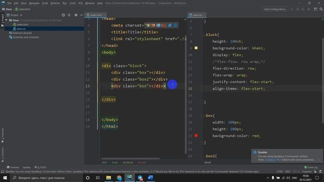Image resolution: width=324 pixels, height=182 pixels.
Task: Open the CRLF line separator selector
Action: [x=288, y=171]
